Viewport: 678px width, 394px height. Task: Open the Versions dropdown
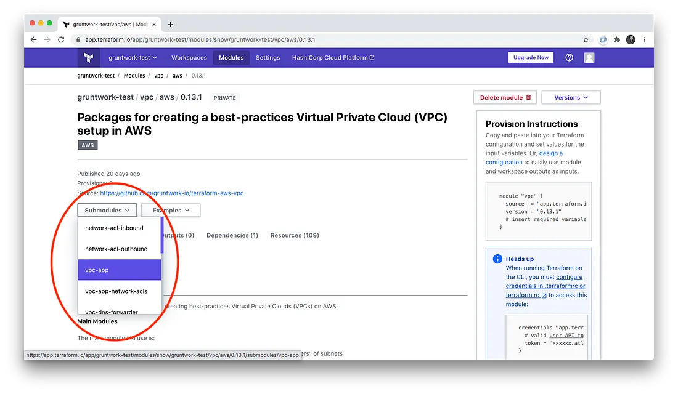click(571, 98)
